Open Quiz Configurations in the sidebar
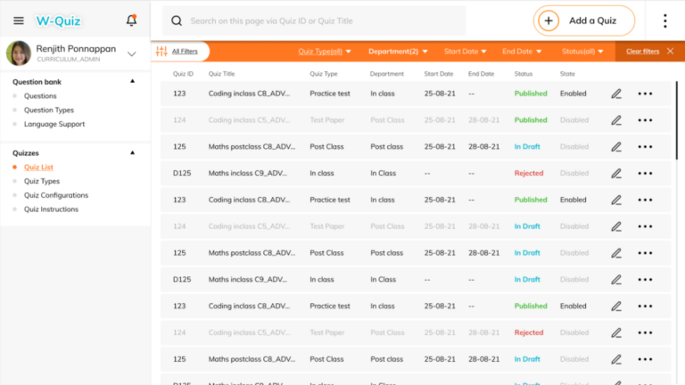Viewport: 685px width, 385px height. tap(56, 195)
